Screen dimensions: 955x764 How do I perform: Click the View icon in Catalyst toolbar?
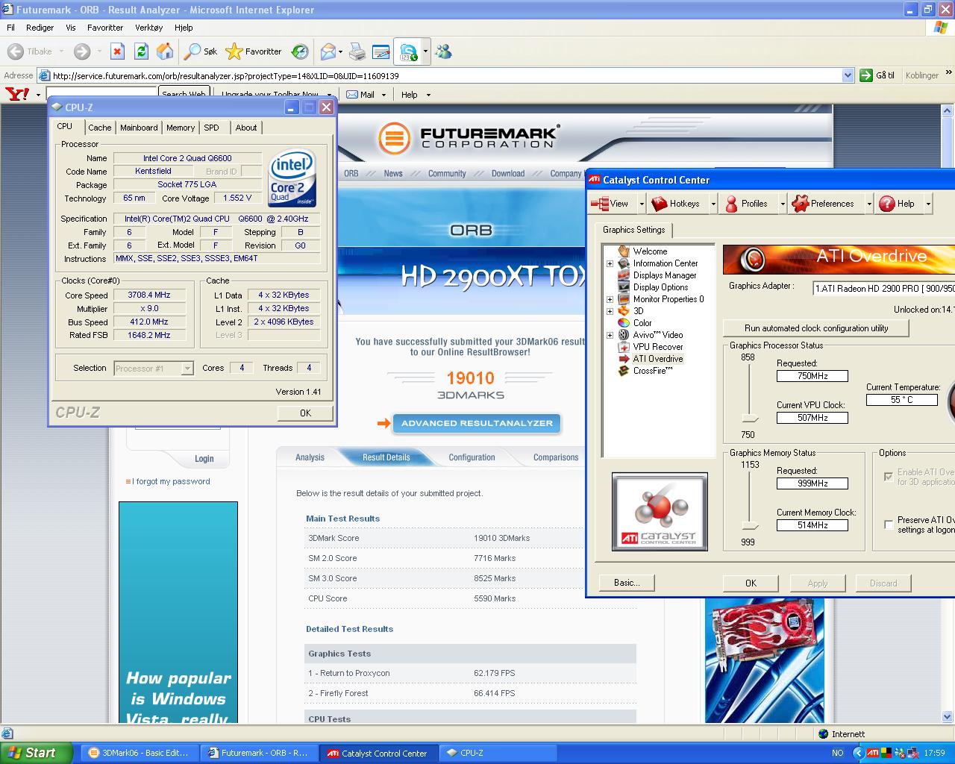(x=600, y=204)
